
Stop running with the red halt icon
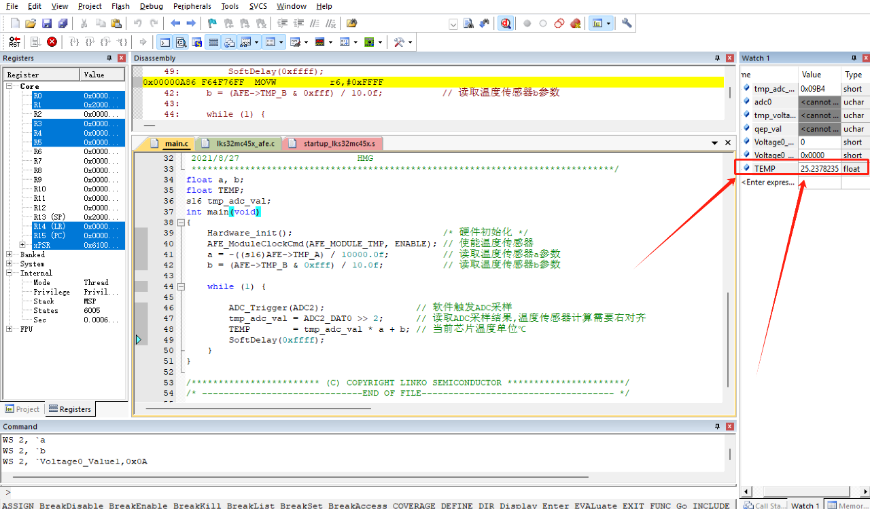pyautogui.click(x=52, y=41)
